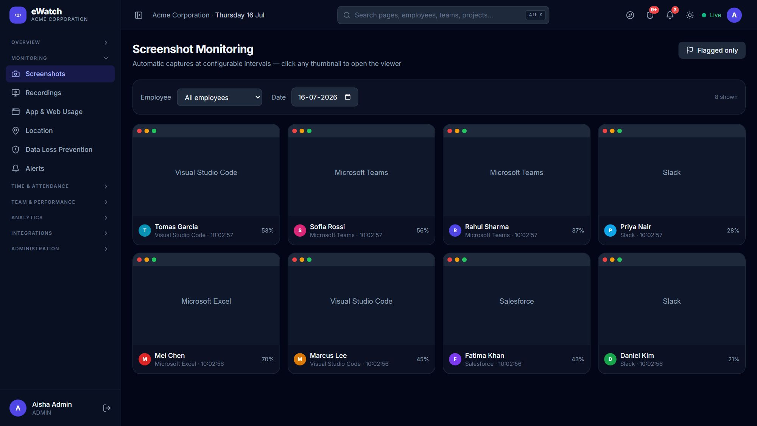Open the Screenshots page
The image size is (757, 426).
(x=61, y=74)
